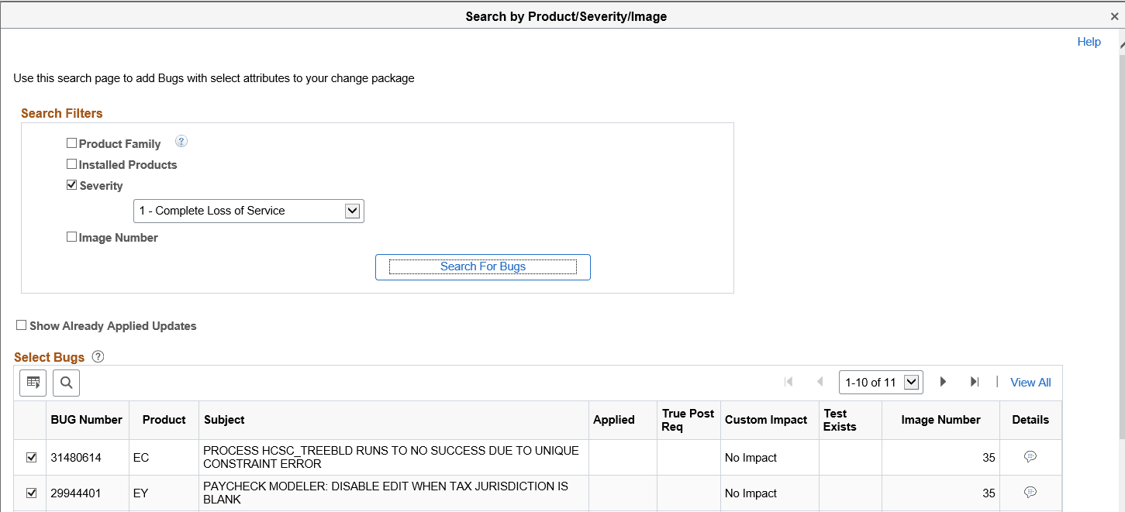Open the grid personalization icon
This screenshot has height=512, width=1125.
point(33,382)
